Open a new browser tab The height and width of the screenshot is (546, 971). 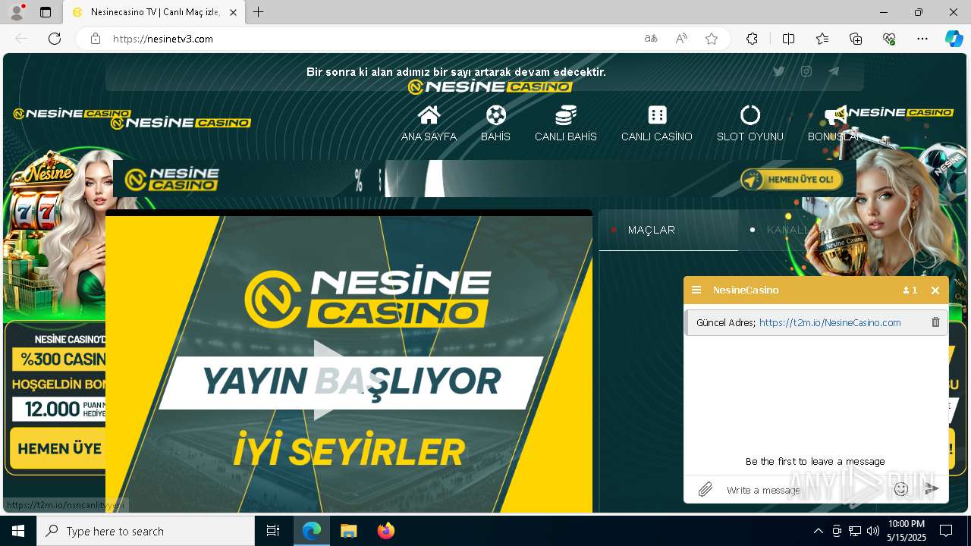(259, 12)
